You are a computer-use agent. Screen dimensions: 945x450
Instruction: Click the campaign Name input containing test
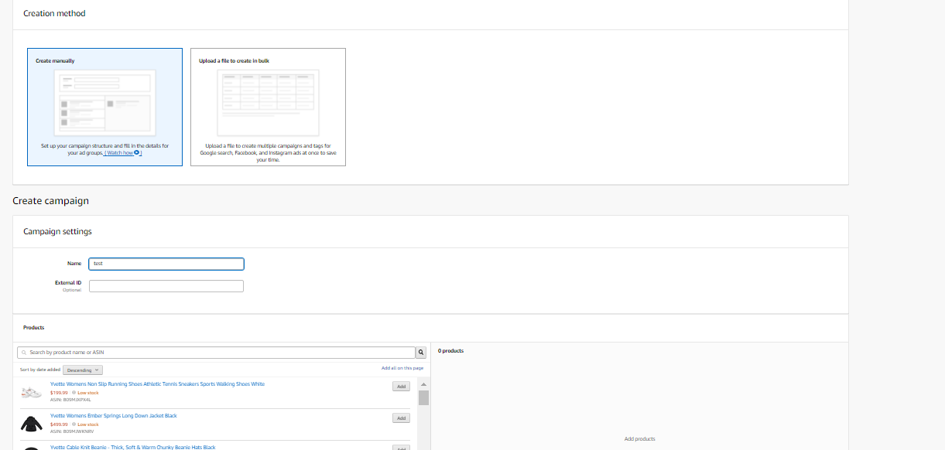166,263
